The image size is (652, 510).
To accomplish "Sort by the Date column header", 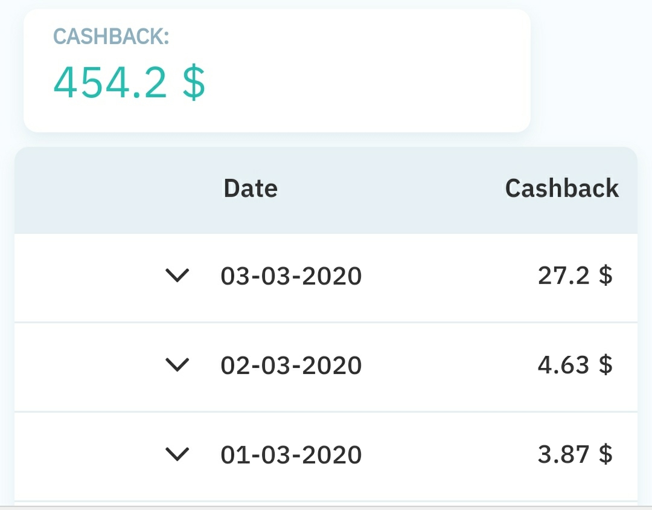I will 251,188.
